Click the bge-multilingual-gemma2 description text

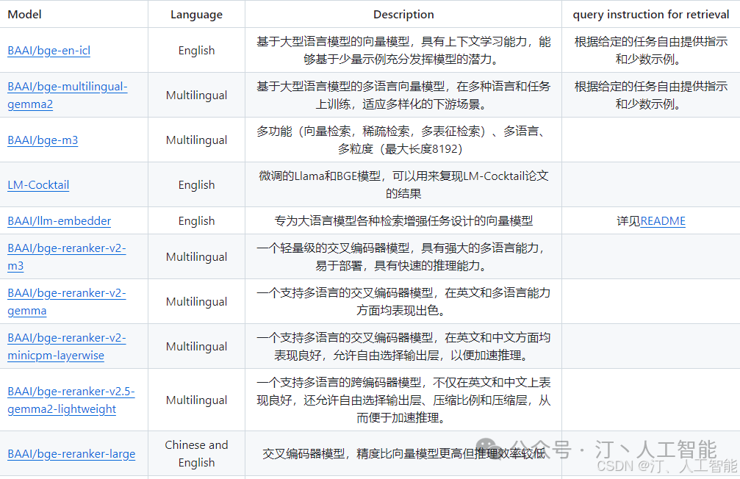[x=403, y=96]
